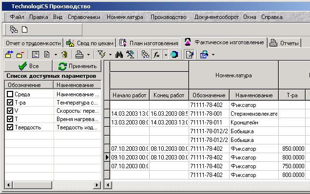Open the Справка menu
Viewport: 310px width, 194px height.
pyautogui.click(x=272, y=17)
